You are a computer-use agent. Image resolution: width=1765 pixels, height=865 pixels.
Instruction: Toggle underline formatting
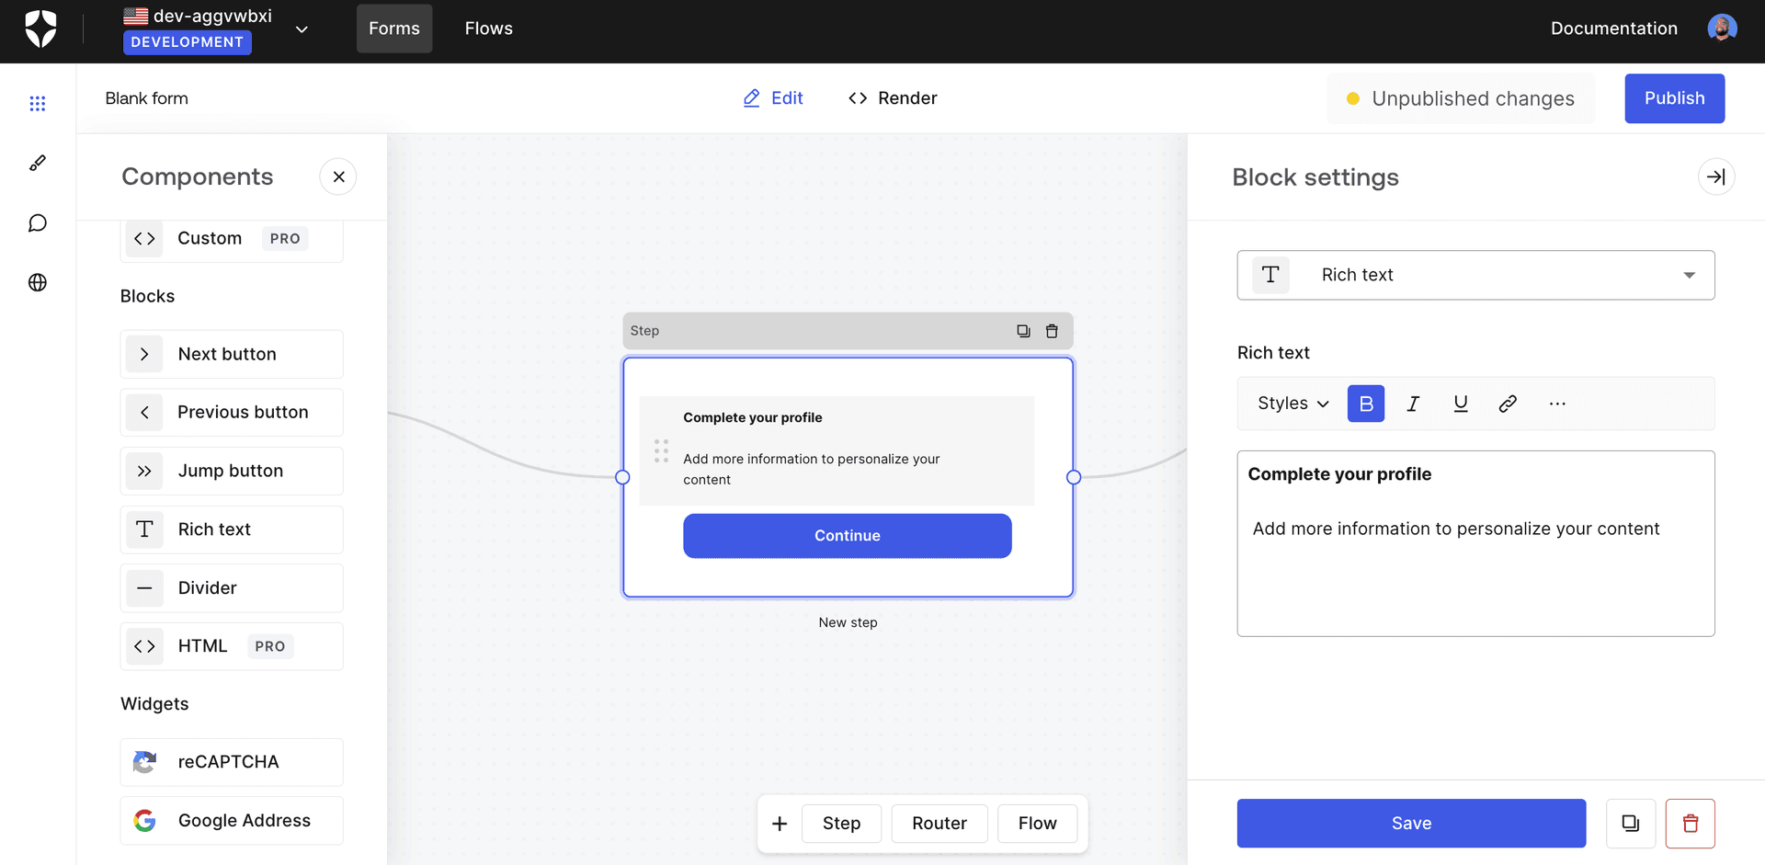click(1461, 404)
